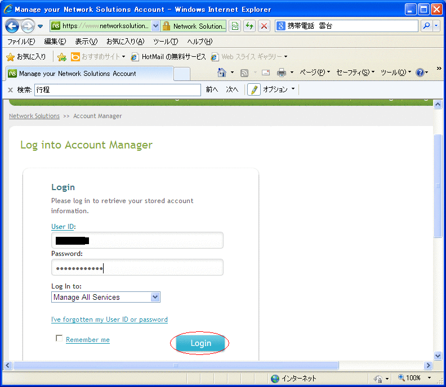Open the 編集(E) menu

coord(55,42)
